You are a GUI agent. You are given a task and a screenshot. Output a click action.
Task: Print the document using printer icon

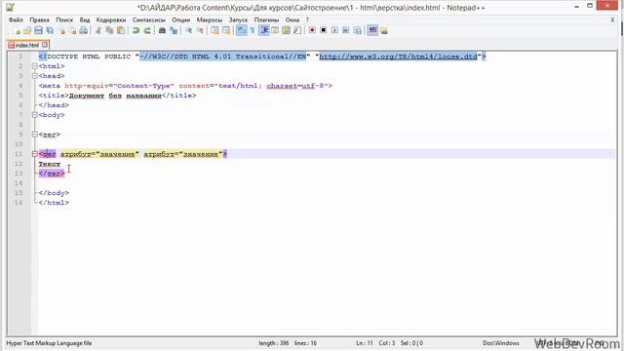click(x=84, y=30)
